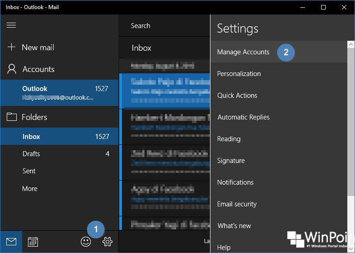Screen dimensions: 355x253
Task: Maximize the Mail window
Action: [323, 7]
